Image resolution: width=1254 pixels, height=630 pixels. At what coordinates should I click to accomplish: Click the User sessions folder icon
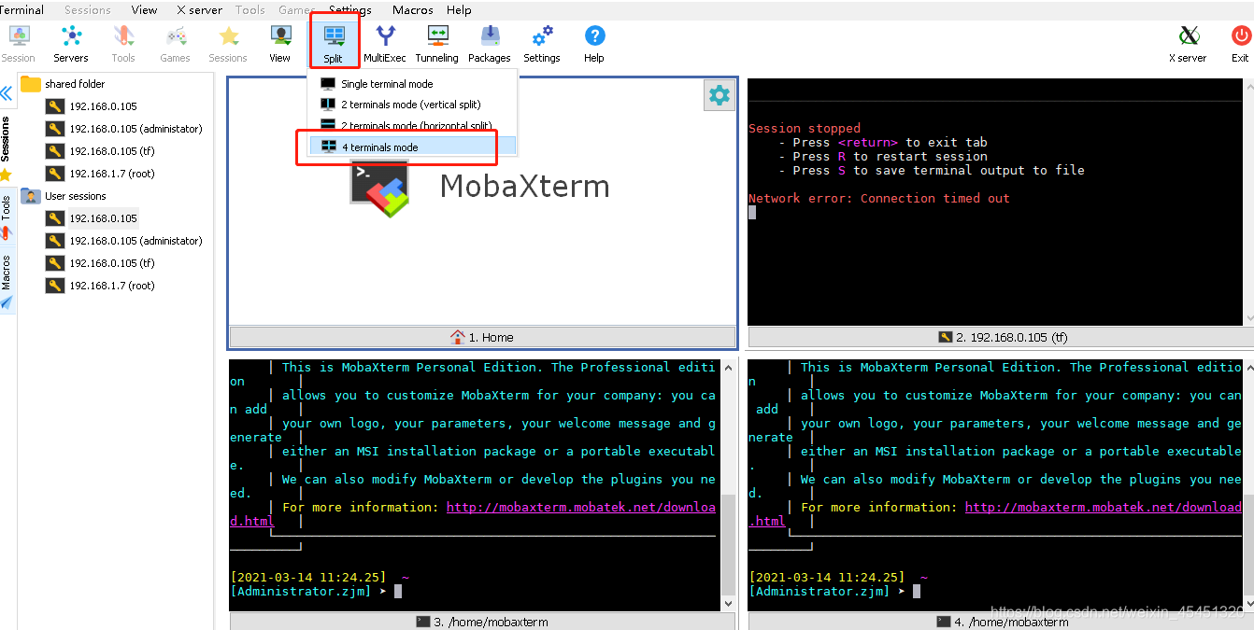31,196
